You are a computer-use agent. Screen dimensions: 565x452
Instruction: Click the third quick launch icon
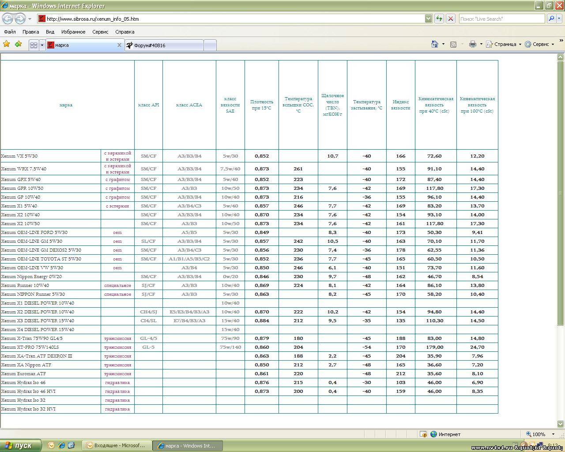point(72,445)
